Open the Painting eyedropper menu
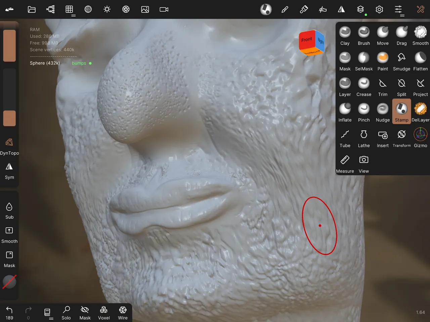430x322 pixels. coord(304,9)
